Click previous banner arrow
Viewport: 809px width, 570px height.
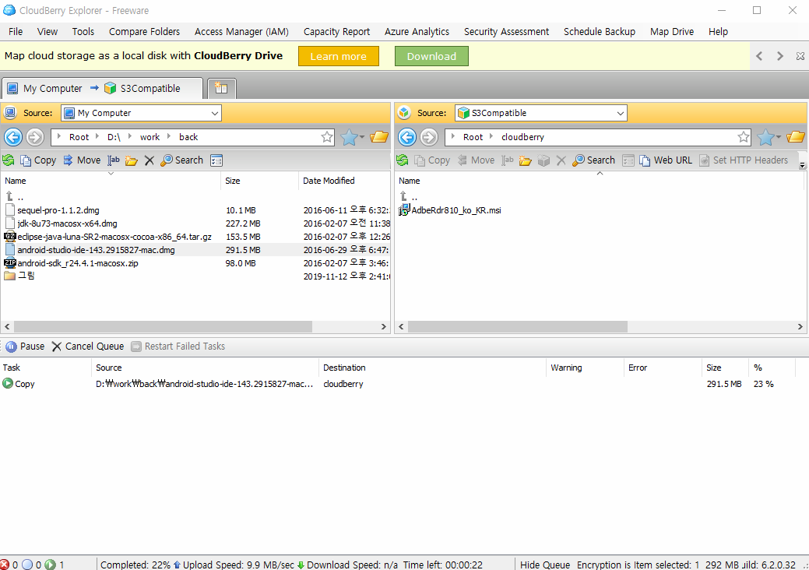[x=759, y=56]
